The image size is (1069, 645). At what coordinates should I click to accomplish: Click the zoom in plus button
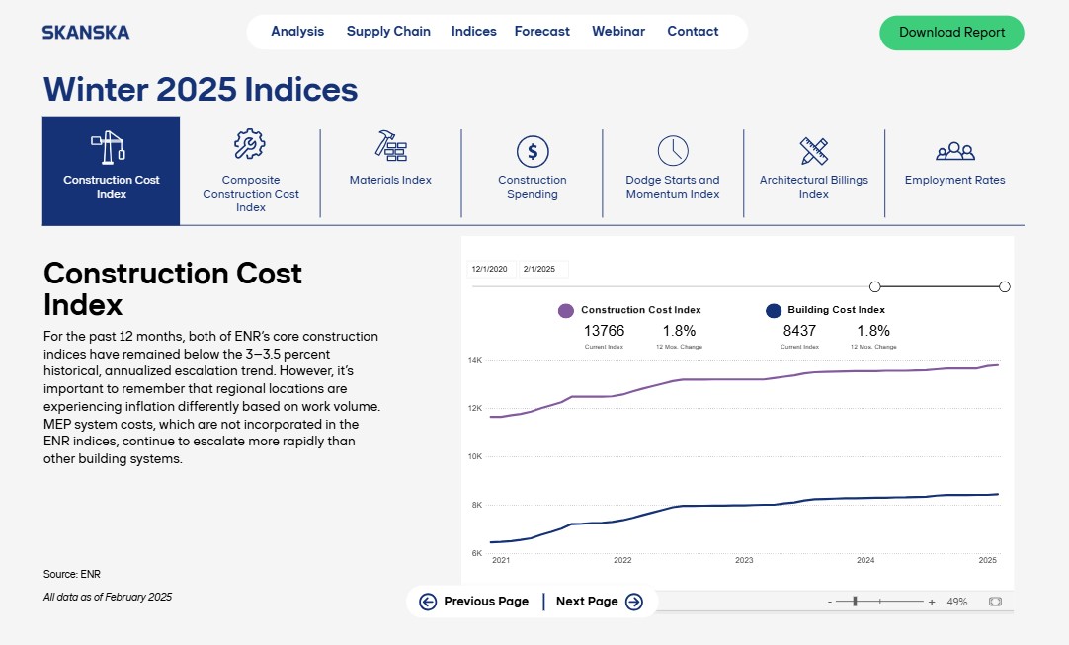[932, 602]
